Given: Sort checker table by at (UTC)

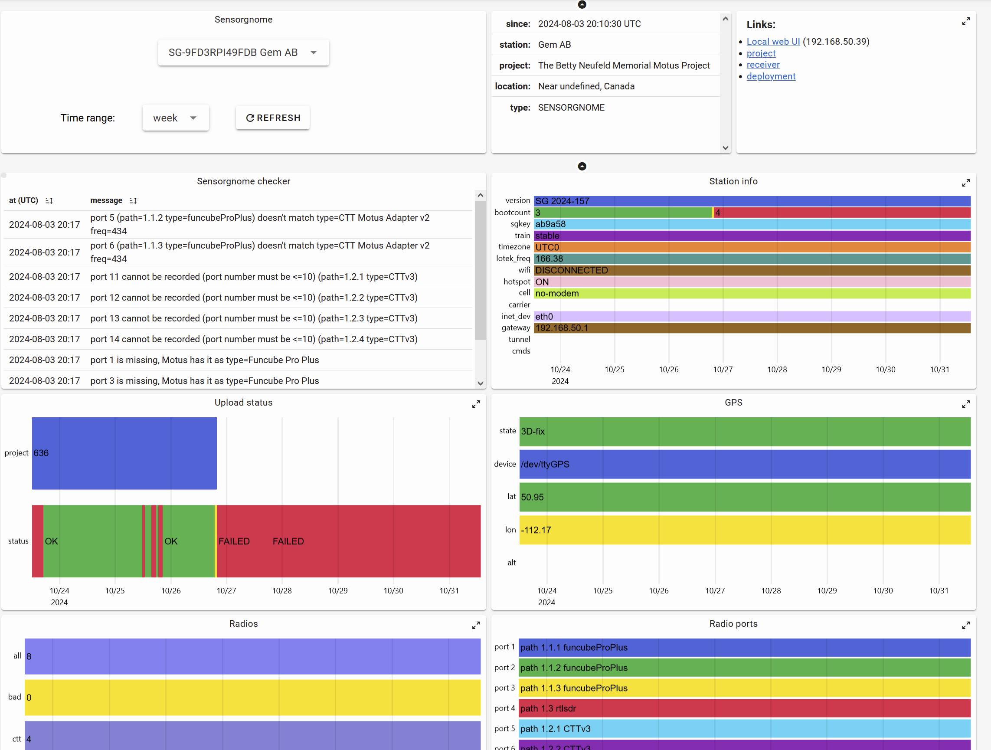Looking at the screenshot, I should tap(49, 201).
